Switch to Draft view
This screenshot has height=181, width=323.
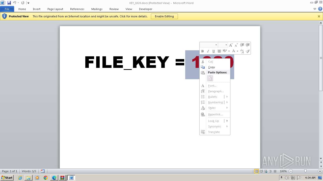275,171
